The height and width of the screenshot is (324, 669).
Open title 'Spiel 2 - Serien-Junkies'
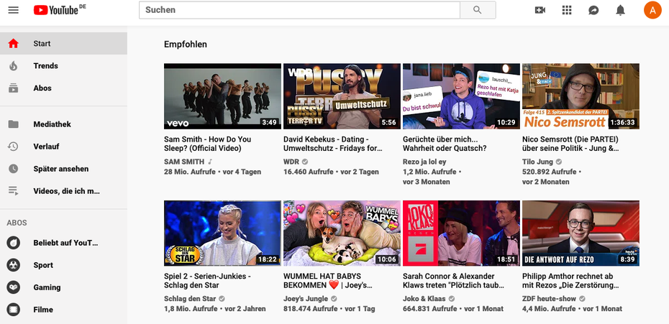[207, 281]
